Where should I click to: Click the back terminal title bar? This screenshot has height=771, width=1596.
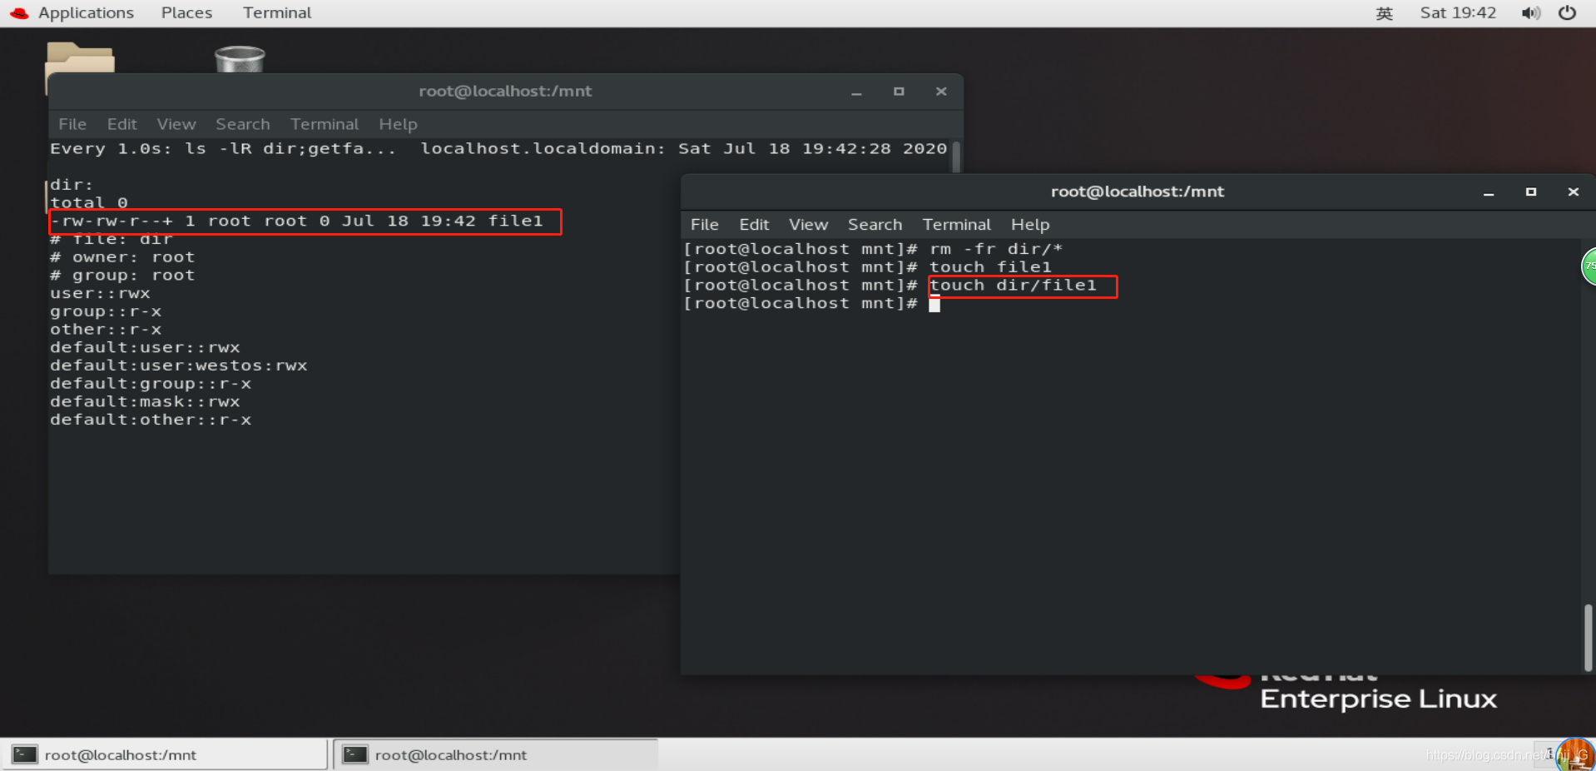[x=505, y=92]
